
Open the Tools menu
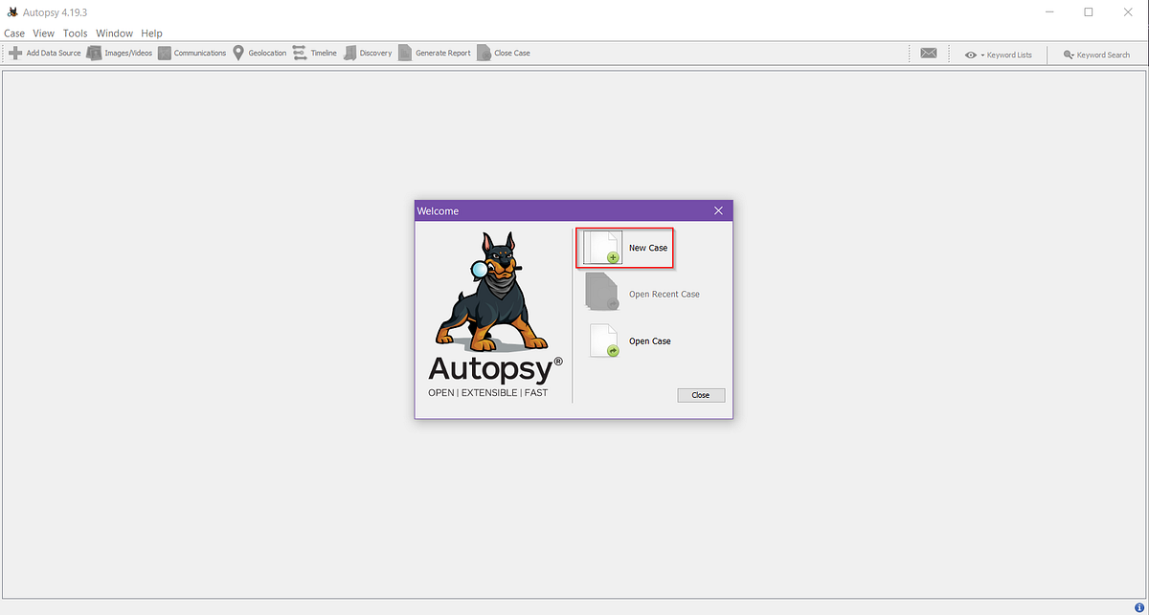click(76, 33)
